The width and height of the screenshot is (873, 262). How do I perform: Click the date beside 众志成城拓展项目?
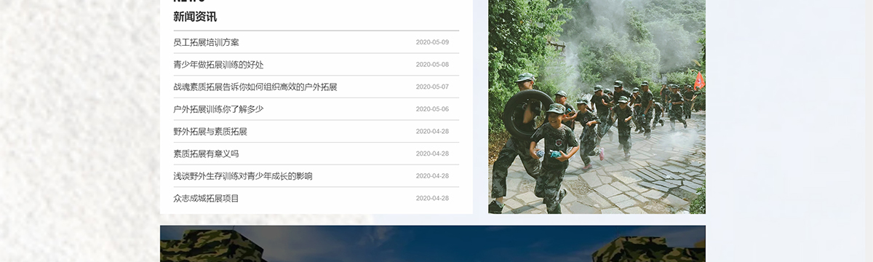[x=432, y=198]
